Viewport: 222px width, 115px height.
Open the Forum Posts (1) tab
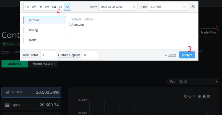pyautogui.click(x=44, y=63)
